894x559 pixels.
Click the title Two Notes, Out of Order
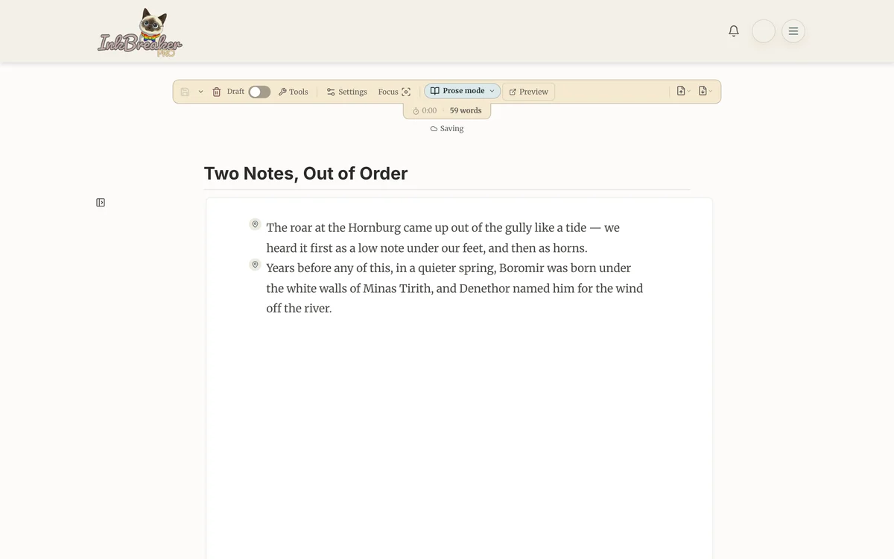pos(305,174)
